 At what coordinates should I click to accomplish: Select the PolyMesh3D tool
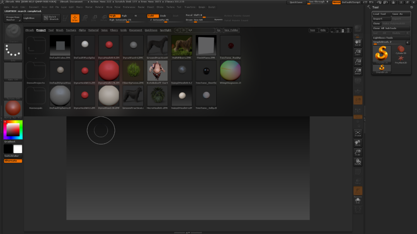[x=401, y=59]
